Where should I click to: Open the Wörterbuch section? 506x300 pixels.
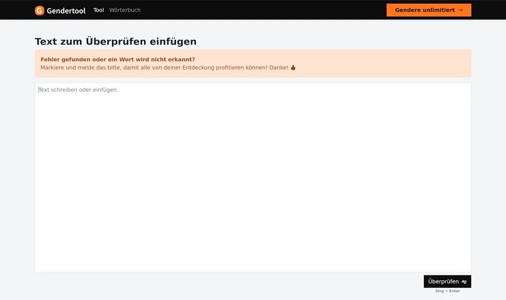(125, 10)
